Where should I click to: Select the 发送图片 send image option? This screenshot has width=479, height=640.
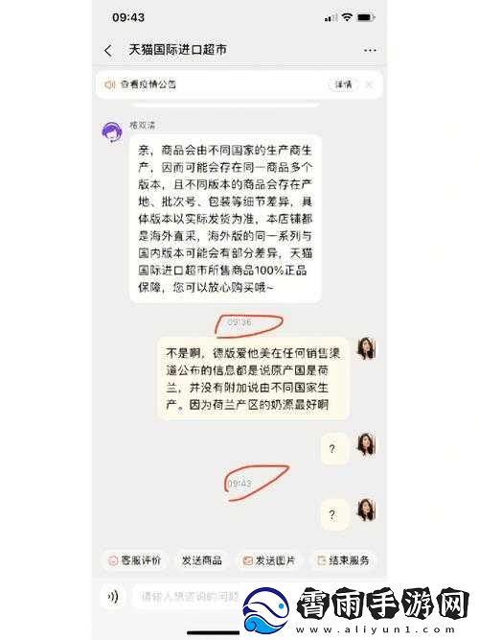(x=269, y=560)
